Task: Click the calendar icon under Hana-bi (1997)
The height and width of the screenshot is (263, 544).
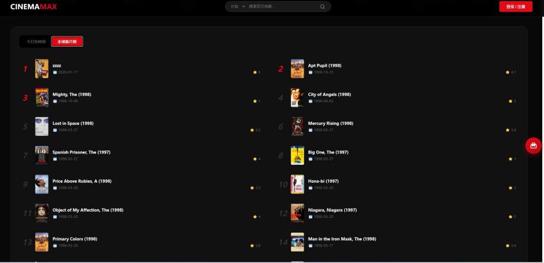Action: (x=311, y=188)
